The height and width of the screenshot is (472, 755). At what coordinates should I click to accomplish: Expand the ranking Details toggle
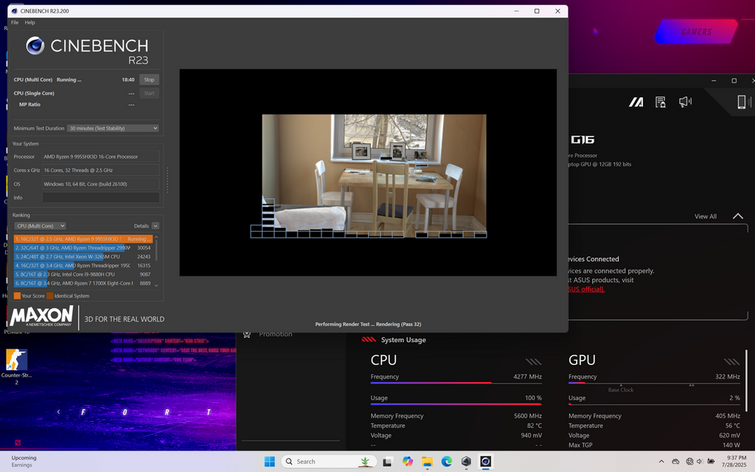click(x=155, y=226)
